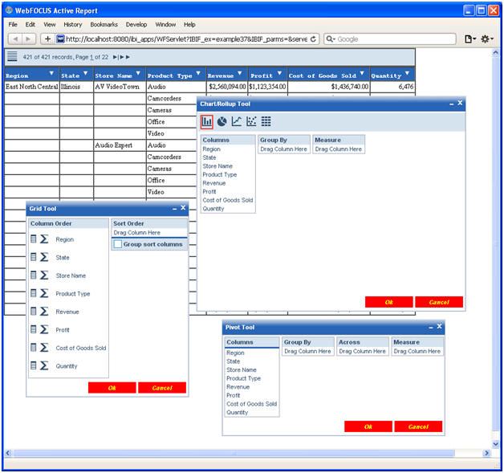This screenshot has height=473, width=504.
Task: Open the Profit column header dropdown arrow
Action: [x=279, y=73]
